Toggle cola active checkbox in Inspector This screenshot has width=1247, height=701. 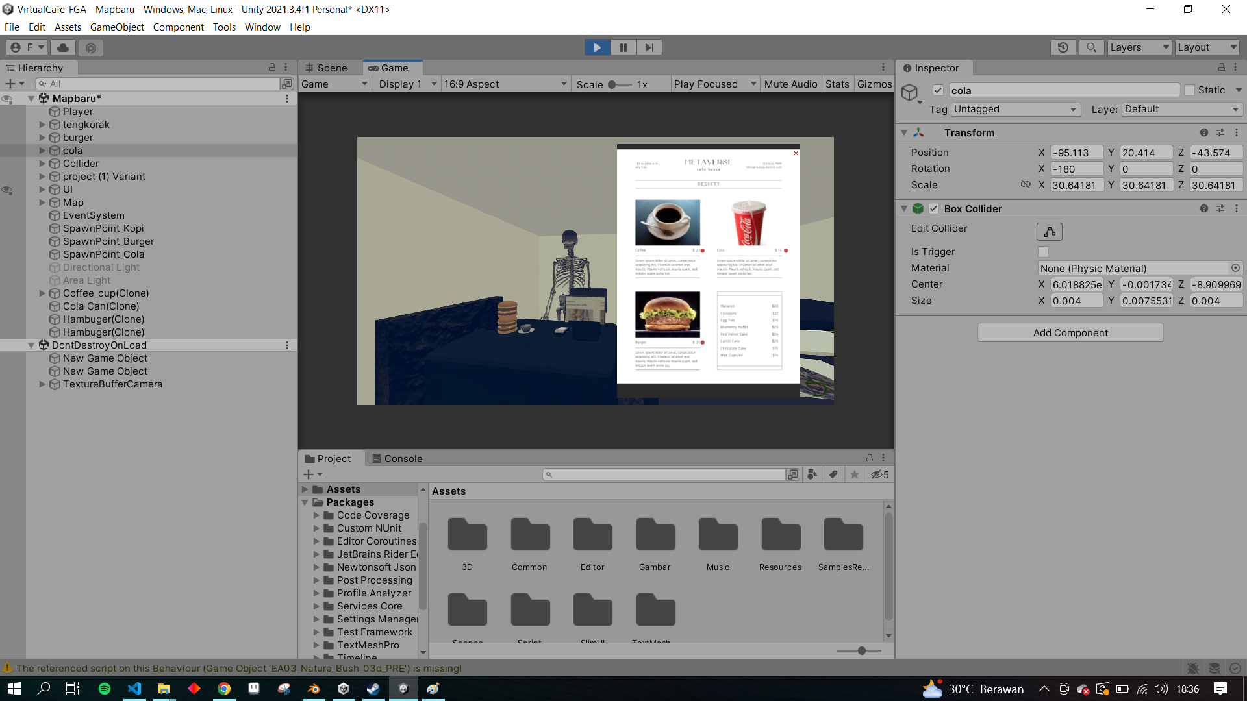click(938, 90)
